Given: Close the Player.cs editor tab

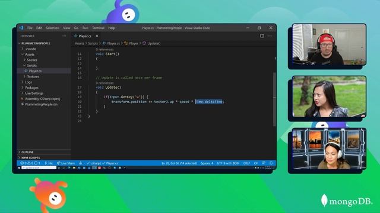Looking at the screenshot, I should (x=97, y=36).
